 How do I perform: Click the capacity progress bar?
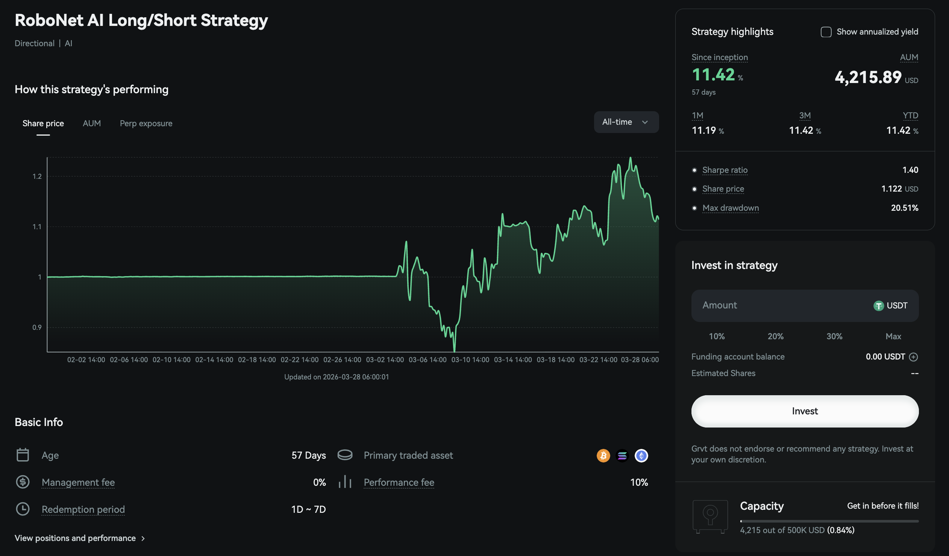point(828,521)
